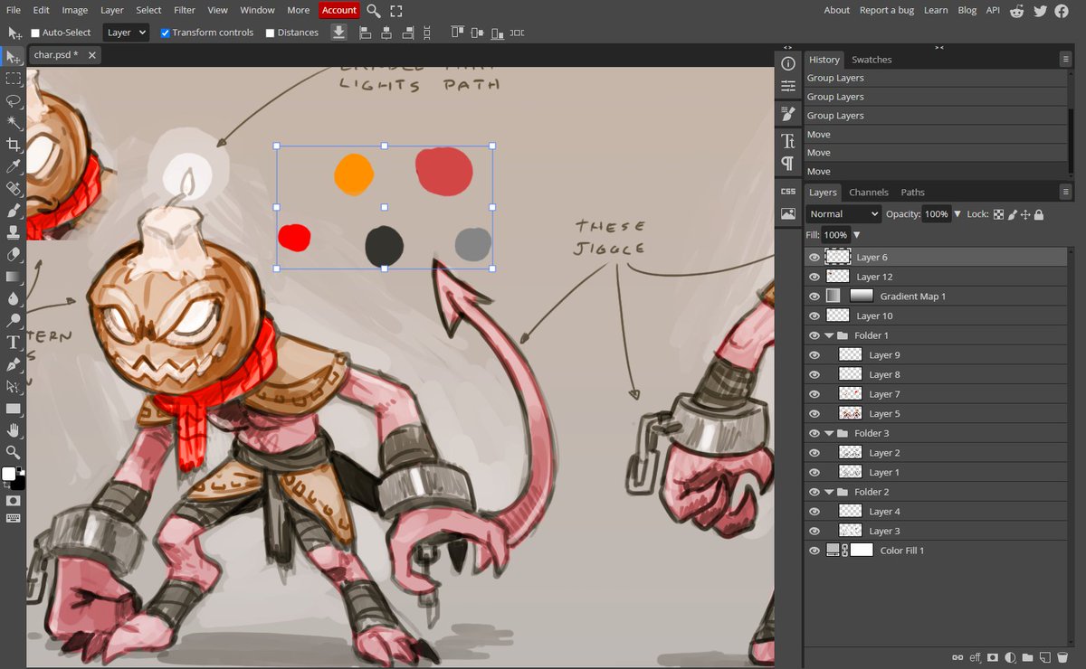
Task: Hide Color Fill 1 layer
Action: [814, 551]
